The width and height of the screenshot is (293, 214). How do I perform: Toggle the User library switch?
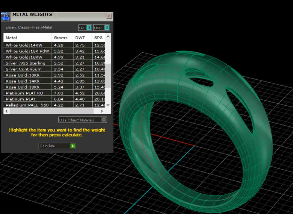click(x=101, y=28)
